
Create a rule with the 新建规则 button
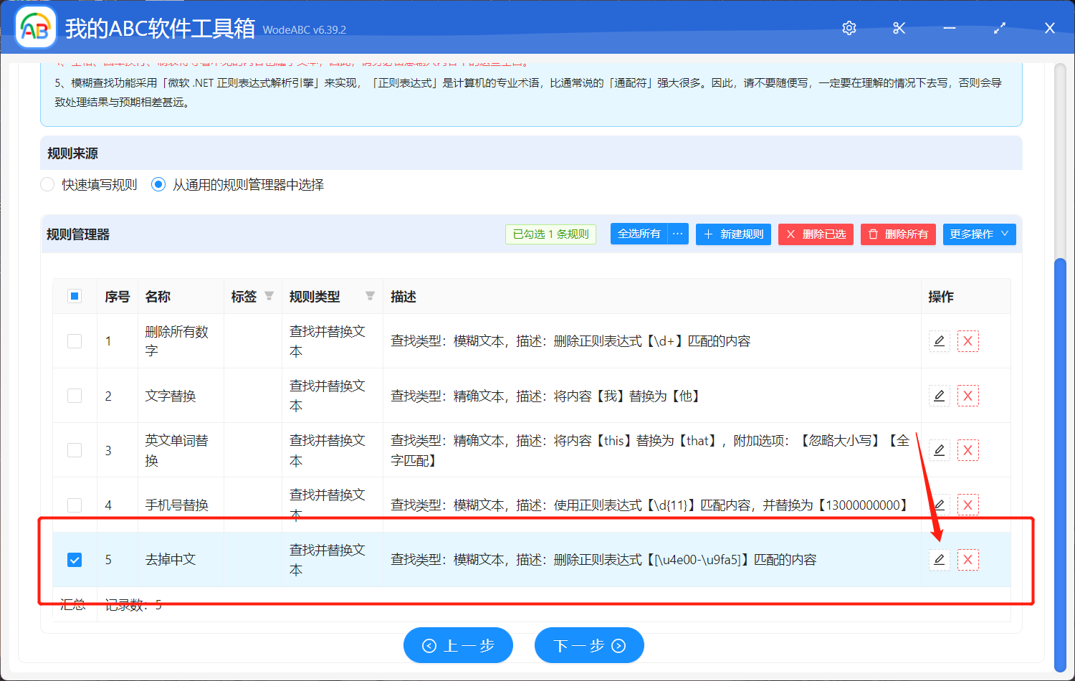[733, 234]
